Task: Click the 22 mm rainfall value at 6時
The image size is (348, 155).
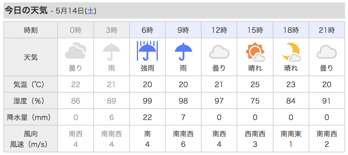Action: (147, 117)
